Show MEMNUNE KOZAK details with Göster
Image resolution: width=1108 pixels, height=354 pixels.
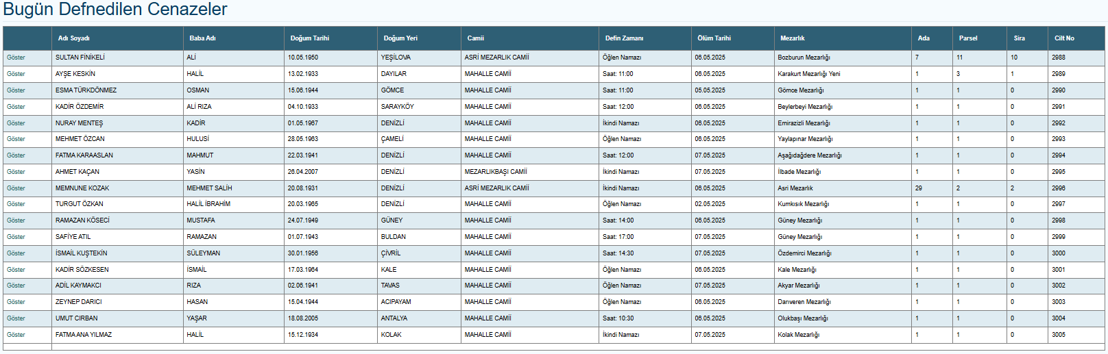point(16,188)
